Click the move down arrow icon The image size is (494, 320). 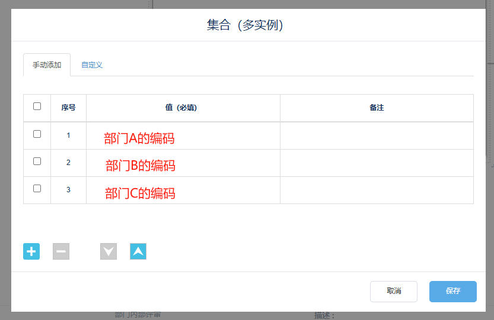[109, 251]
